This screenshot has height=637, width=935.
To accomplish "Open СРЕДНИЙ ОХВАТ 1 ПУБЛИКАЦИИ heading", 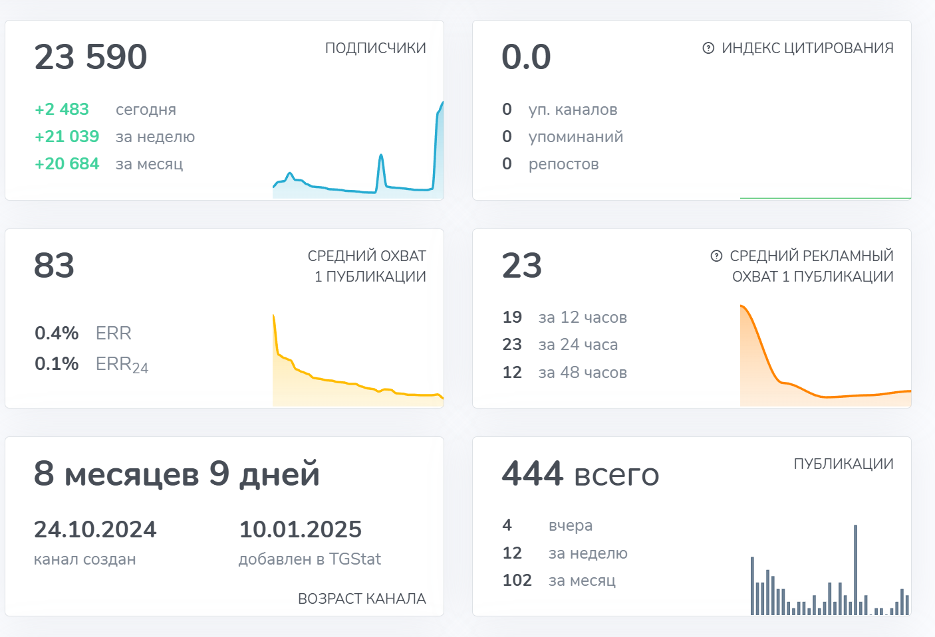I will pyautogui.click(x=367, y=266).
